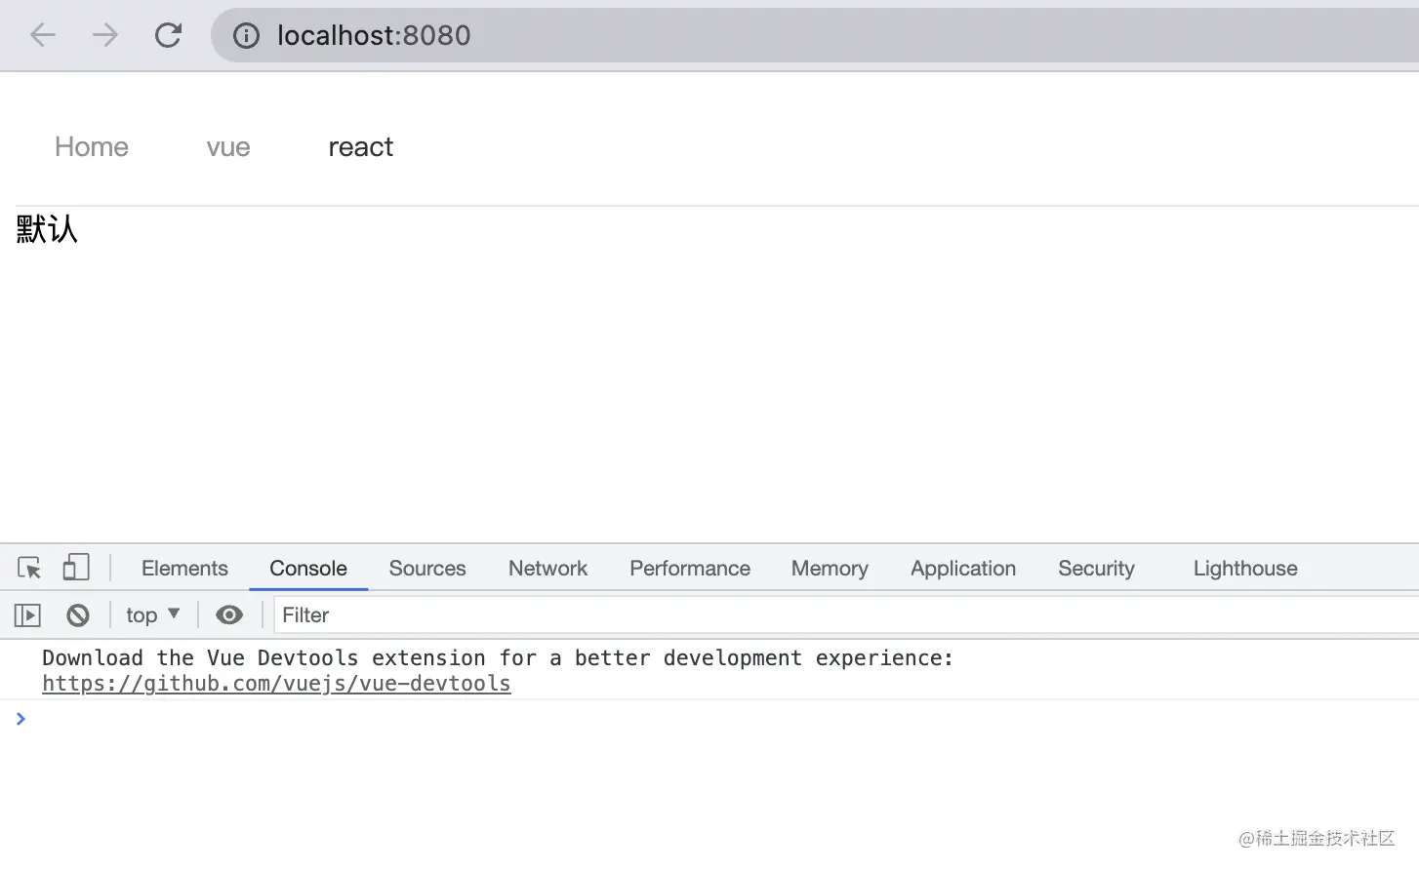
Task: Go back with the browser back arrow
Action: pos(43,35)
